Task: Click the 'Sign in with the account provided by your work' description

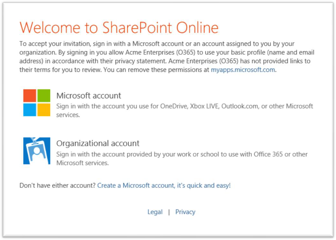Action: pyautogui.click(x=182, y=159)
